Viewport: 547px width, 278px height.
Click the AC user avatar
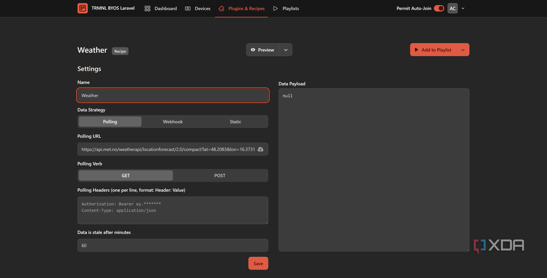point(453,8)
